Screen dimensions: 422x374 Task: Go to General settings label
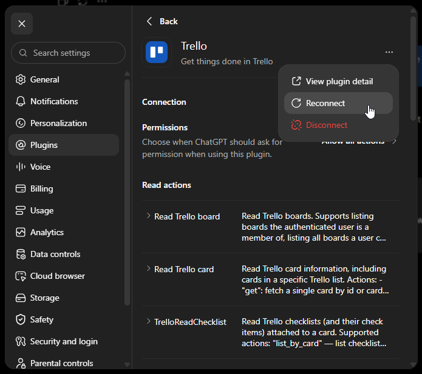point(45,79)
